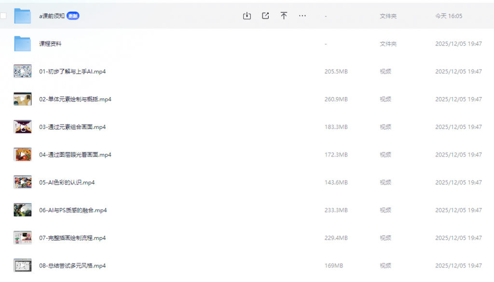Open the 课程资料 folder icon
The image size is (494, 282).
23,44
